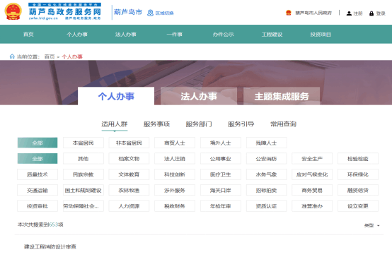Choose 海关口岸 topic filter

click(x=221, y=190)
